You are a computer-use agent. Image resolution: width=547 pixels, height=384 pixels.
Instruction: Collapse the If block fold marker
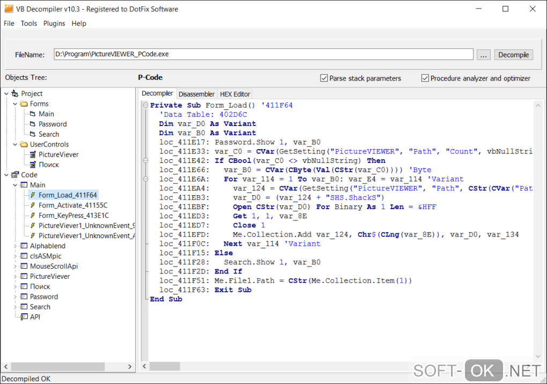[x=145, y=160]
